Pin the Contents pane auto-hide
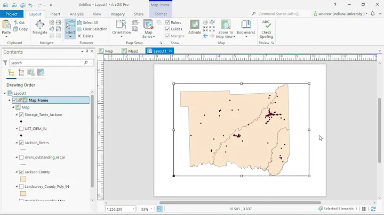This screenshot has height=215, width=384. click(x=87, y=51)
